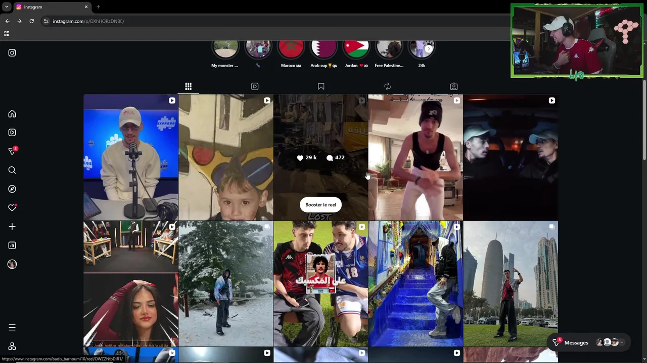Open the 'Free Palestine...' story highlight
The image size is (647, 363).
click(x=389, y=53)
